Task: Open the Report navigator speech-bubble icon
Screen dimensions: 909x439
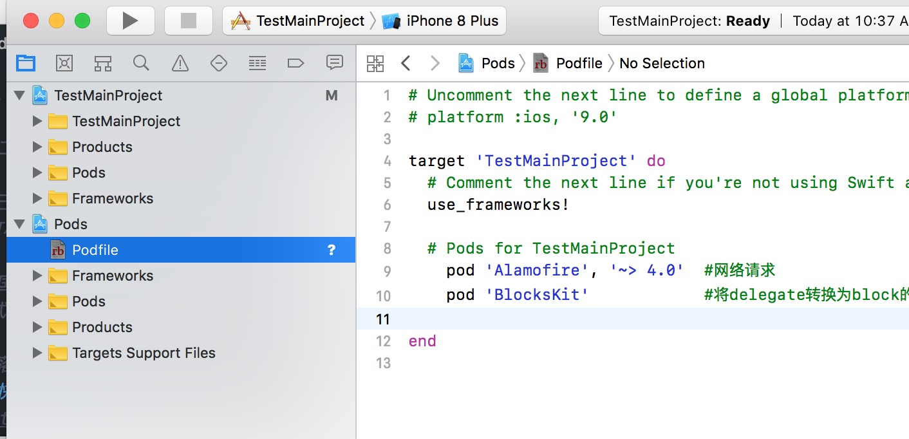Action: click(x=334, y=62)
